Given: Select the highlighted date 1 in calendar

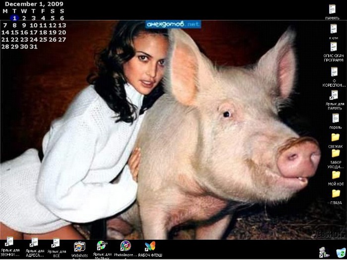Looking at the screenshot, I should [x=14, y=18].
